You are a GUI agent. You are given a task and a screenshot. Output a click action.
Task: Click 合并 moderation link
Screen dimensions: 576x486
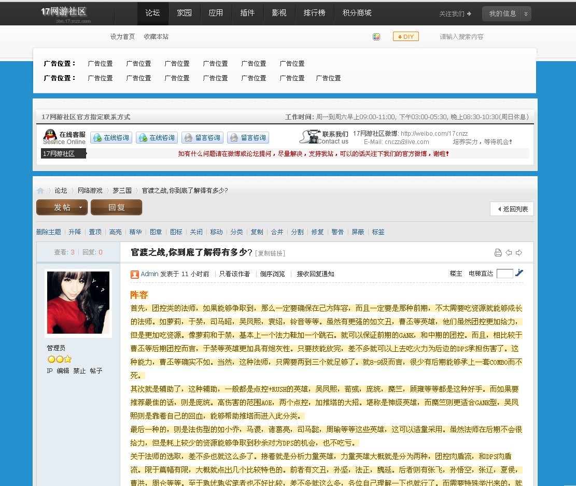[277, 232]
